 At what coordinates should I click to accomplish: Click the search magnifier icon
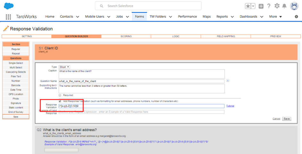tap(102, 6)
